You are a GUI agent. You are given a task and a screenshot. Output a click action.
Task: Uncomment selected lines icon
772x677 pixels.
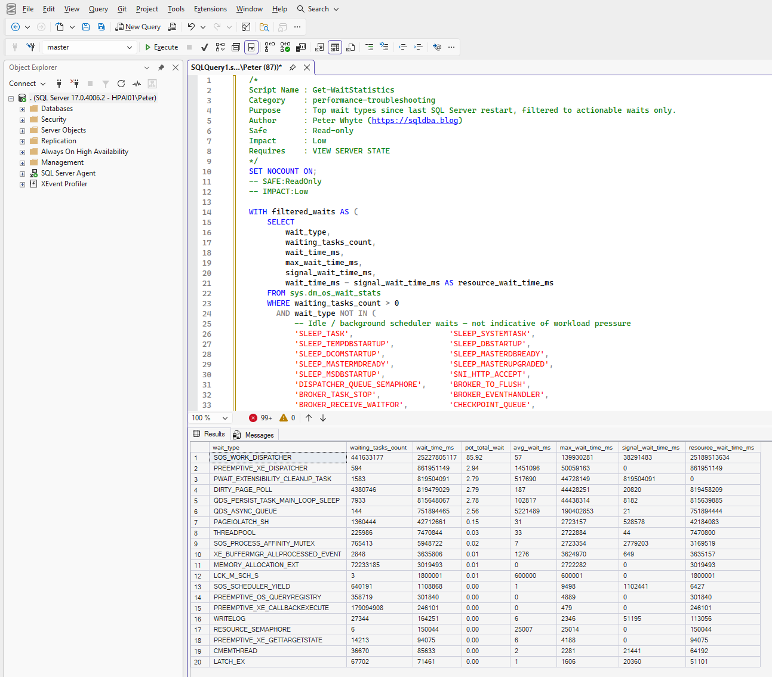384,47
